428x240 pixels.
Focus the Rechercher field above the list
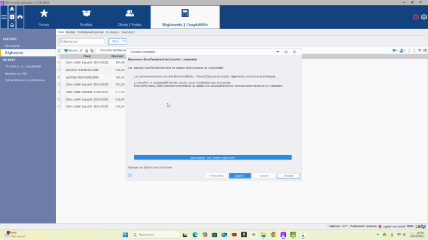[x=82, y=41]
